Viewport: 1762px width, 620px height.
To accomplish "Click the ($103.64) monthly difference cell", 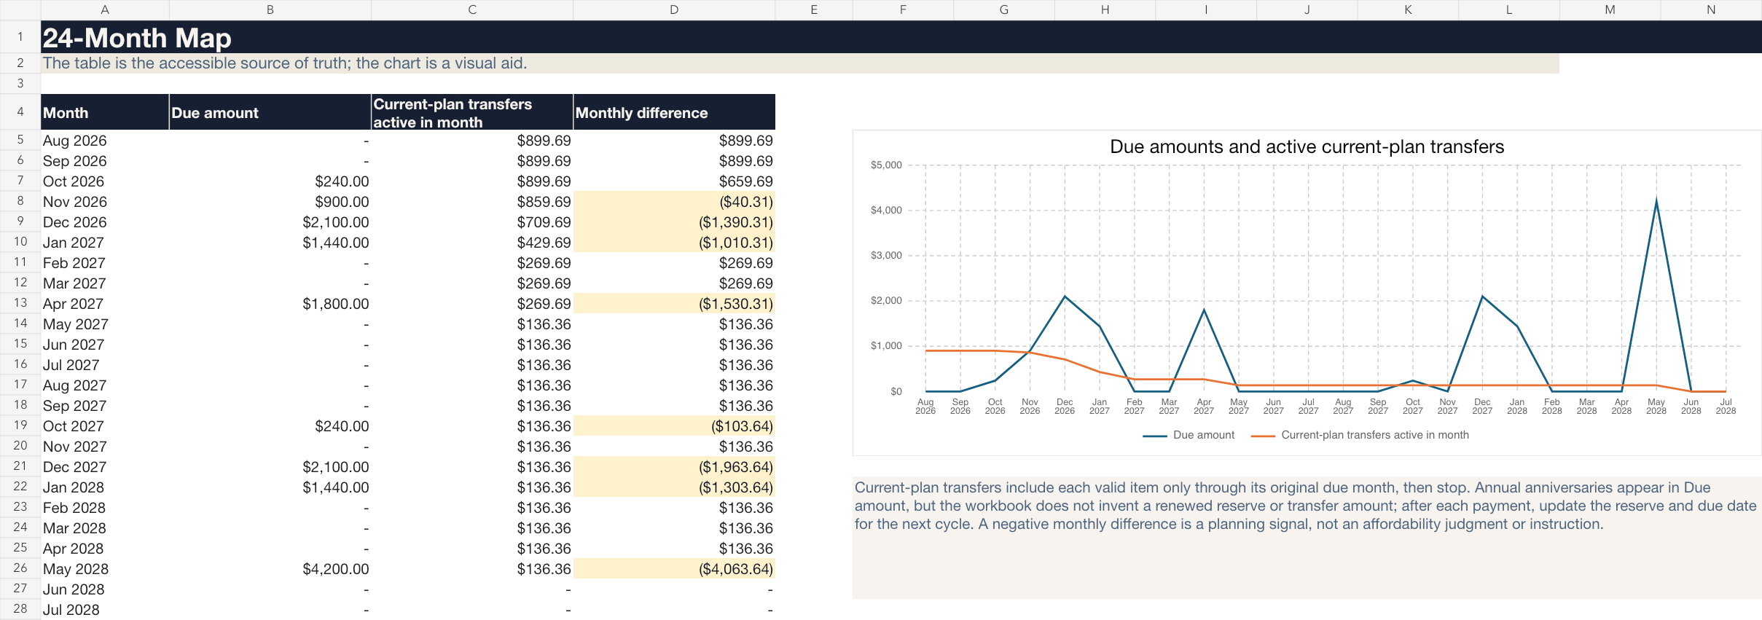I will 674,426.
